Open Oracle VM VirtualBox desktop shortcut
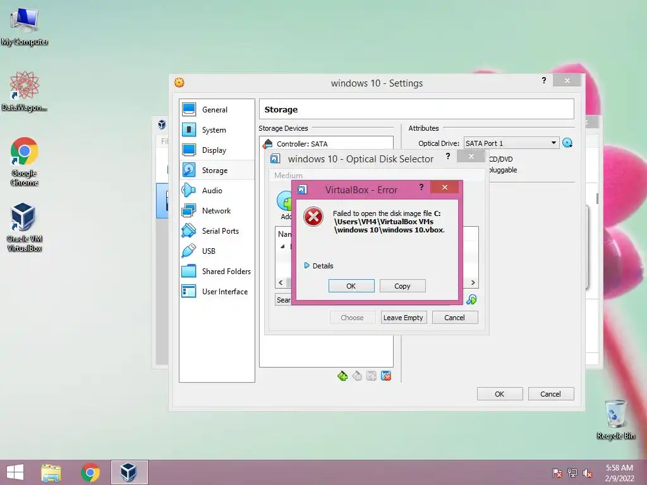647x485 pixels. pyautogui.click(x=25, y=227)
